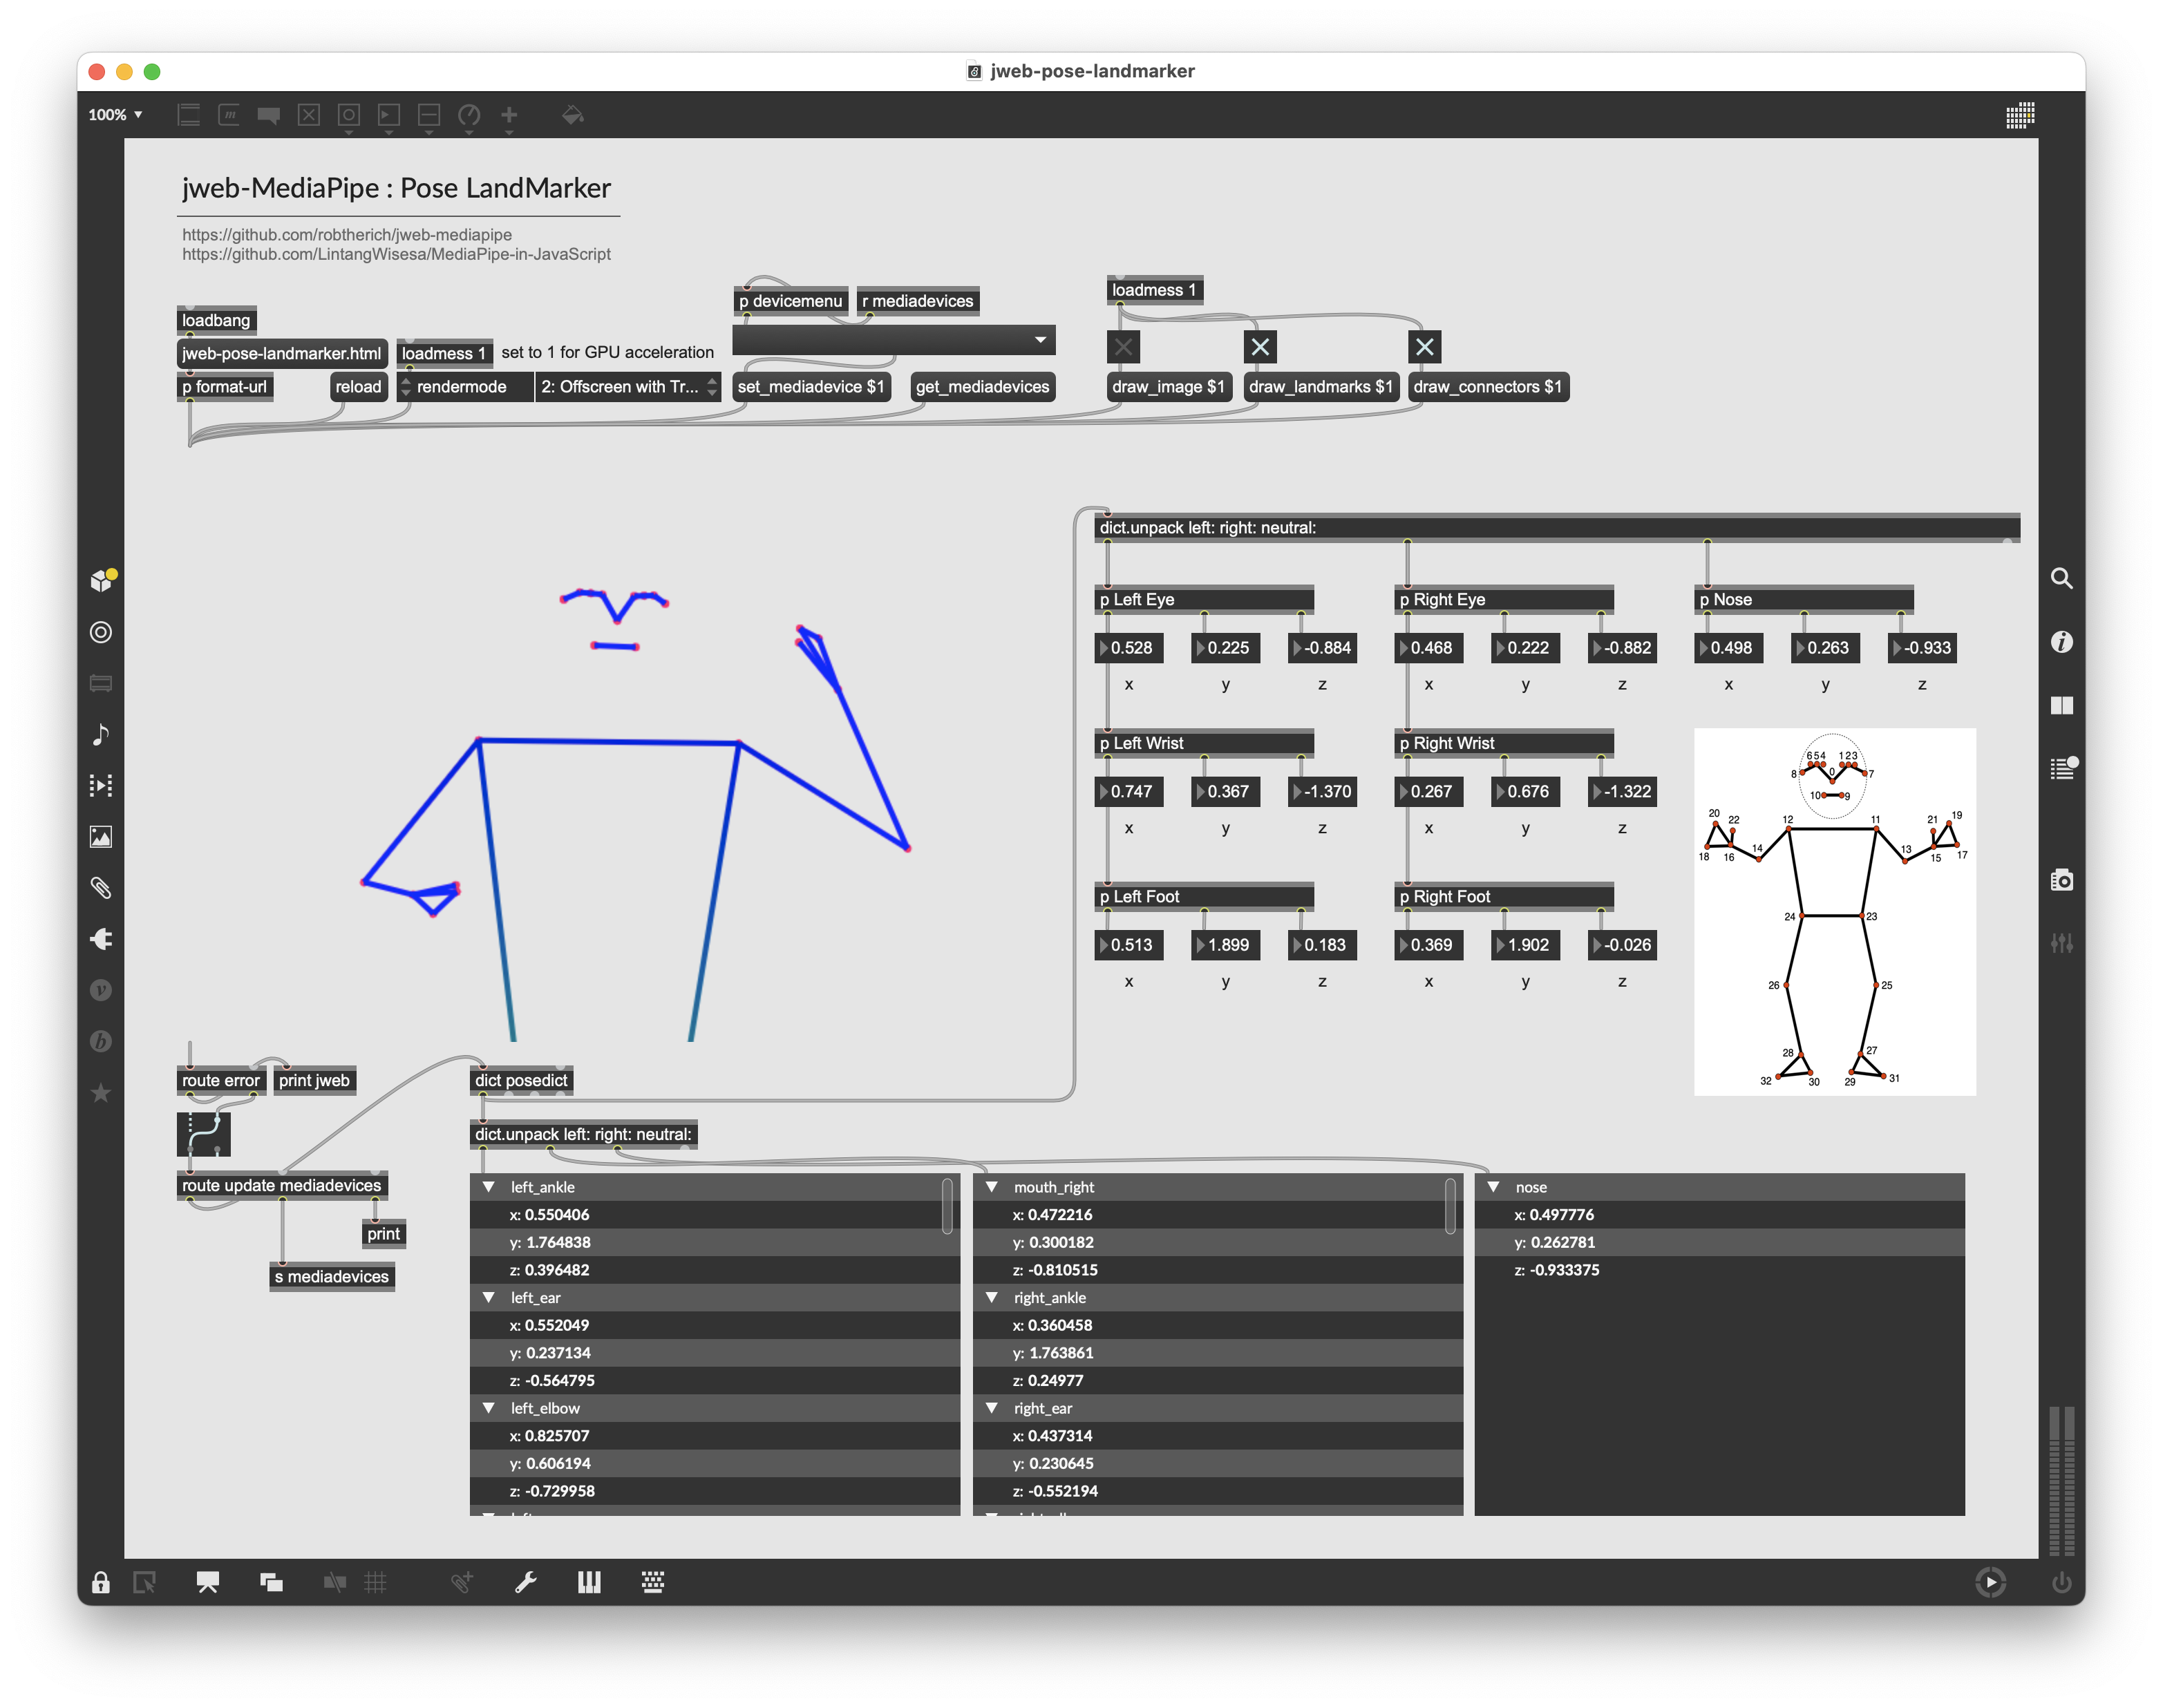The width and height of the screenshot is (2163, 1708).
Task: Click the lock patcher icon
Action: point(100,1582)
